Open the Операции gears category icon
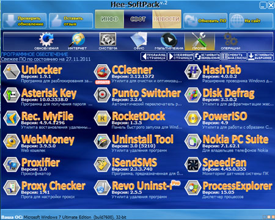Viewport: 275px width, 220px height. click(x=230, y=41)
